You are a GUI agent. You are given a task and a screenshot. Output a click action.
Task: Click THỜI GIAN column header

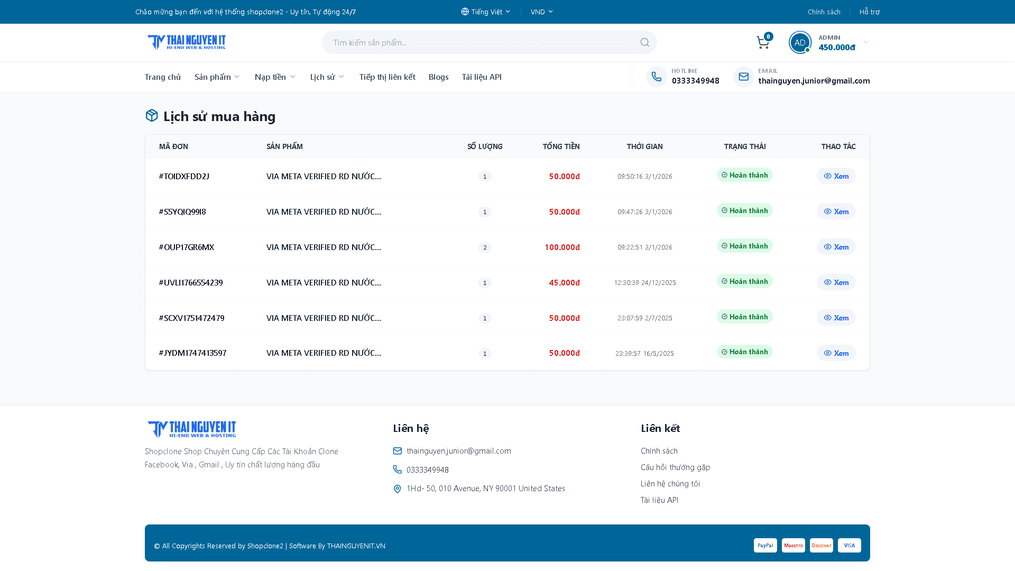pos(644,146)
